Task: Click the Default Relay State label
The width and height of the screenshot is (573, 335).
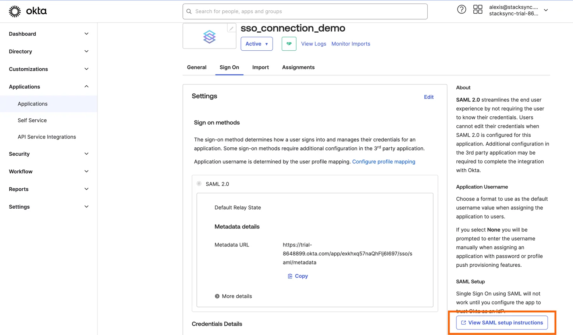Action: [238, 208]
